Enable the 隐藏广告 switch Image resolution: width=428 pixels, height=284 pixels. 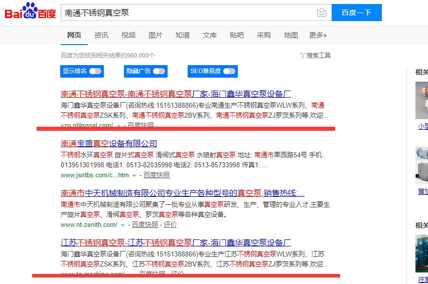click(159, 71)
